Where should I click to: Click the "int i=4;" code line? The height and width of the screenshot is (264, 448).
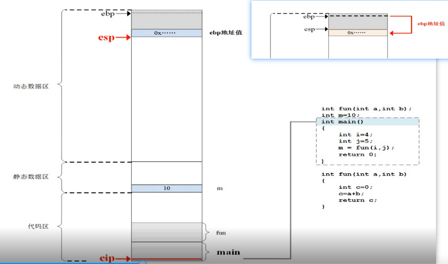[355, 135]
